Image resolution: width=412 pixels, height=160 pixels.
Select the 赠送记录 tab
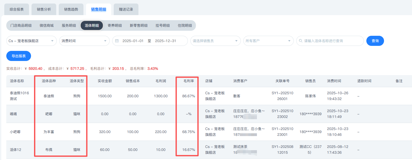[x=126, y=9]
